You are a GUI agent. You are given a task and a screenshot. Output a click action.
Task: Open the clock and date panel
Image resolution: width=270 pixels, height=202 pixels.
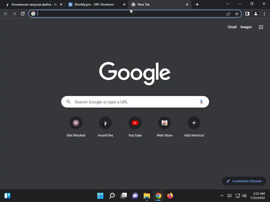257,196
